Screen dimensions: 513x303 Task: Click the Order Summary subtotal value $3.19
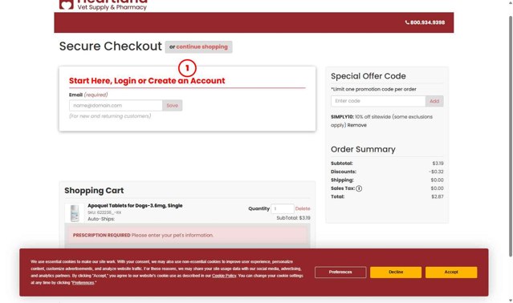(x=438, y=164)
